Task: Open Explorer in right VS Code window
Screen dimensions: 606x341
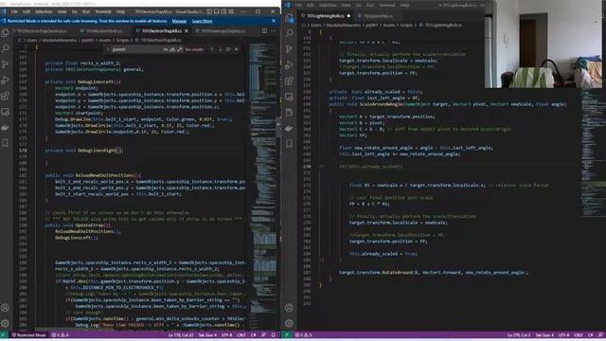Action: click(x=289, y=17)
